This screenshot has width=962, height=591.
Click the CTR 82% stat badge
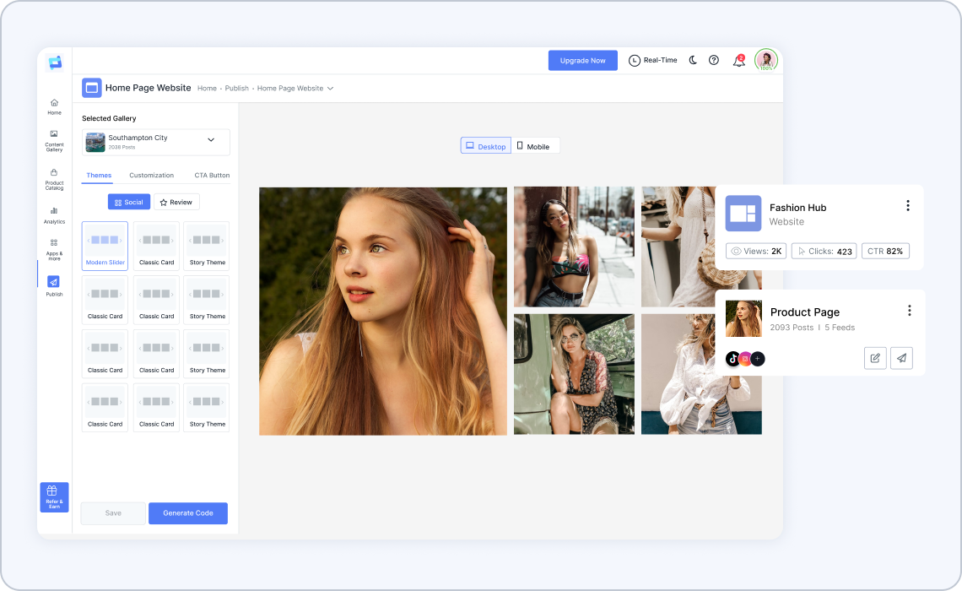pos(885,251)
